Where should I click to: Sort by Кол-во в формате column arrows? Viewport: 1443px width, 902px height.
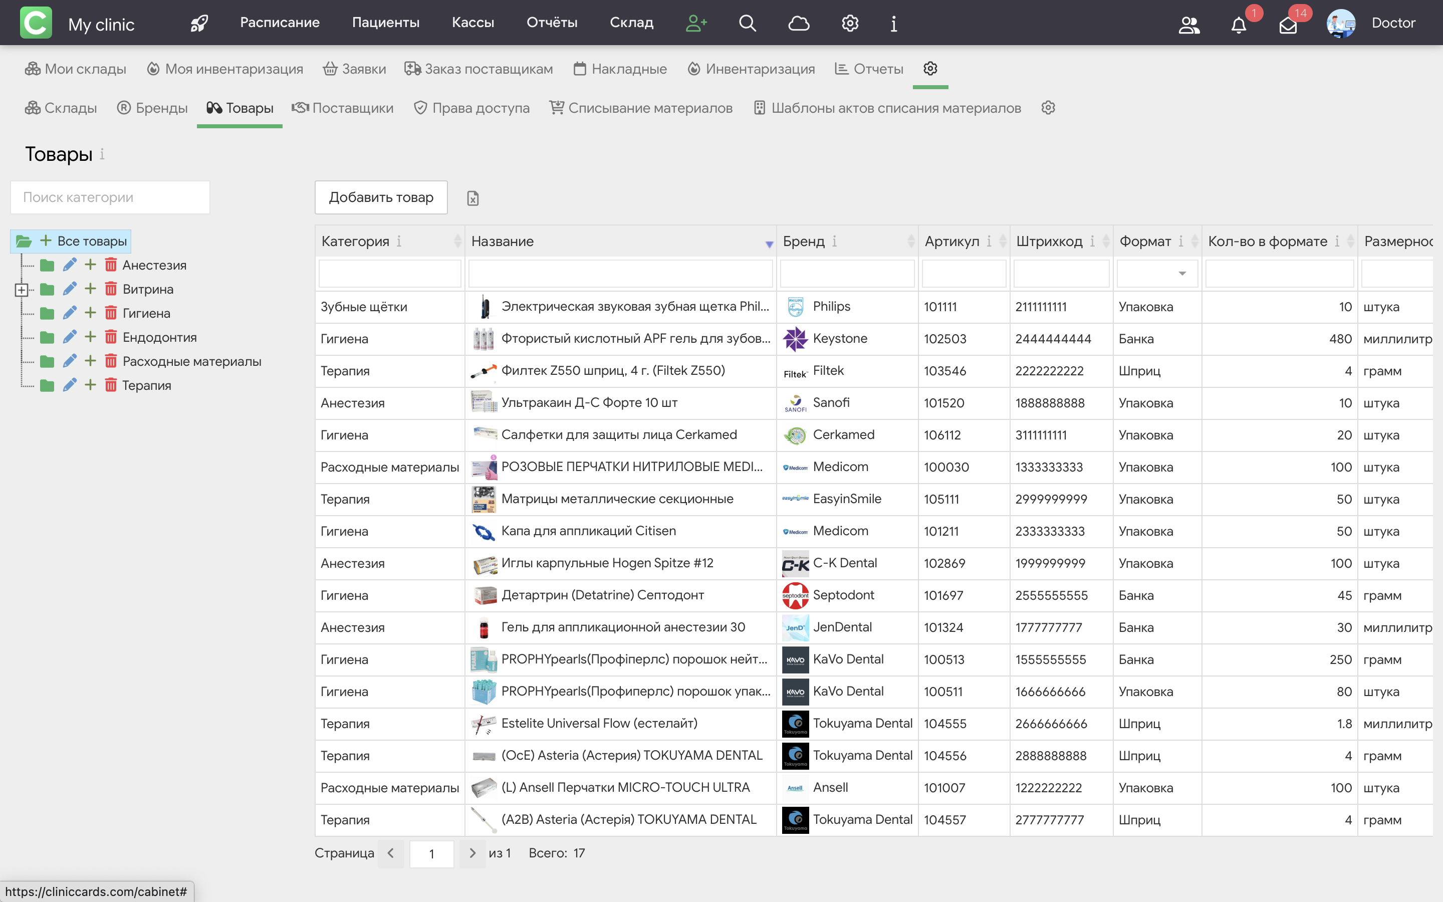coord(1351,241)
